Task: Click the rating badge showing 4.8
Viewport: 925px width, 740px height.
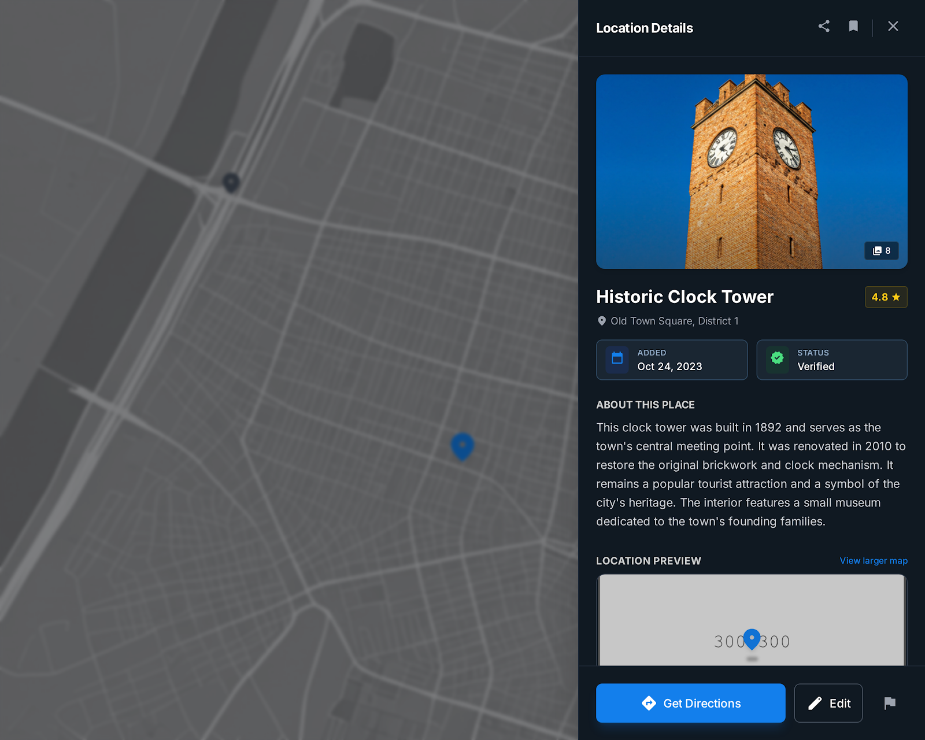Action: (885, 297)
